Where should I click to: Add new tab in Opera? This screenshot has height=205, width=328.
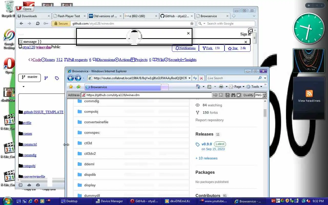pos(234,16)
